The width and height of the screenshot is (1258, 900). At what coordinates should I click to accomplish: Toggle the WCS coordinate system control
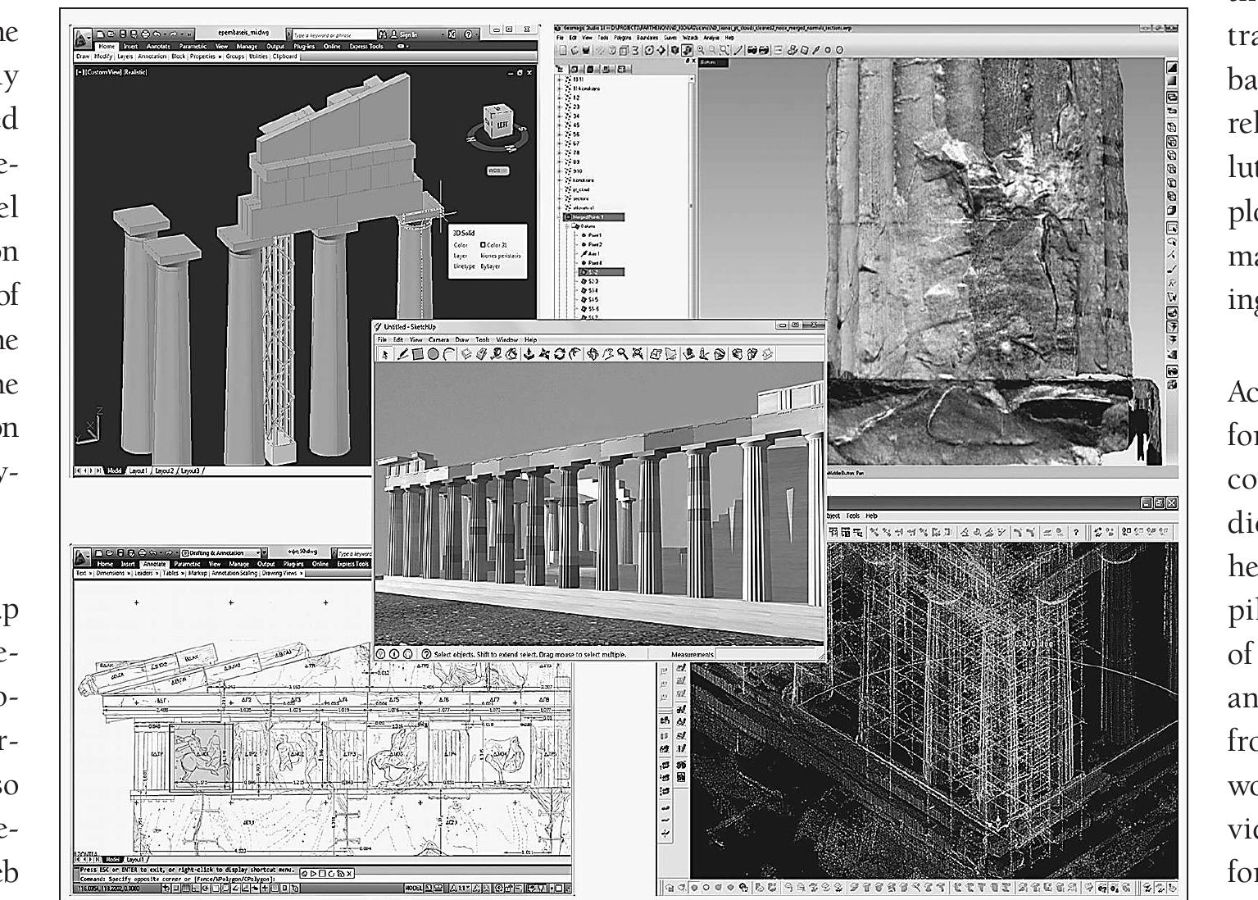pos(497,170)
